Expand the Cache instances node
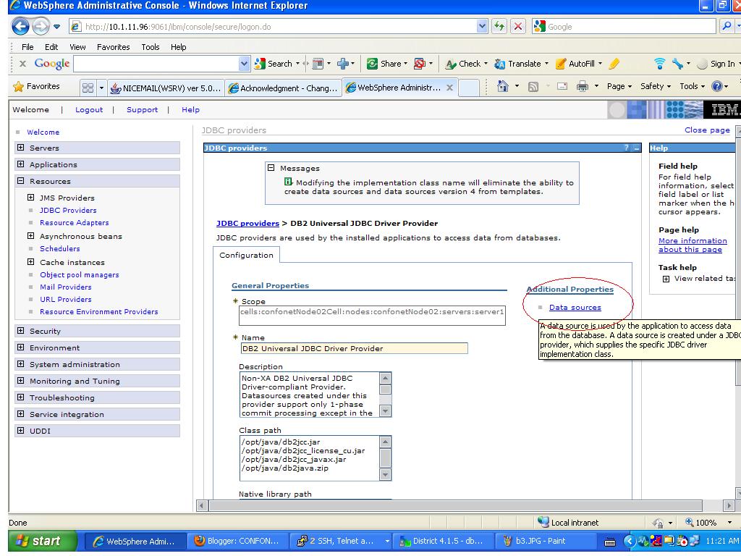Viewport: 741px width, 556px height. point(30,261)
